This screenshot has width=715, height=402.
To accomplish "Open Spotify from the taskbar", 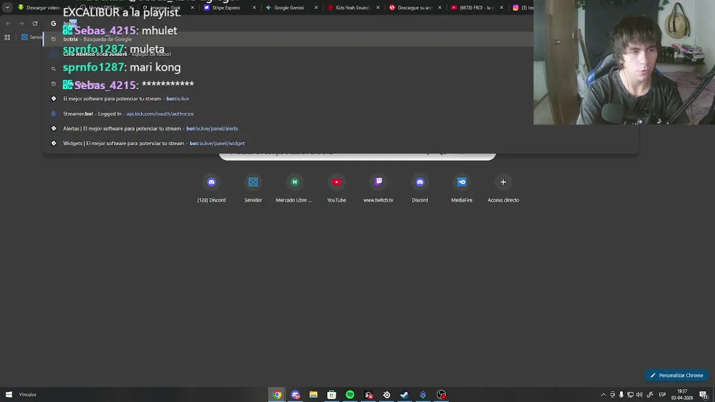I will (350, 395).
